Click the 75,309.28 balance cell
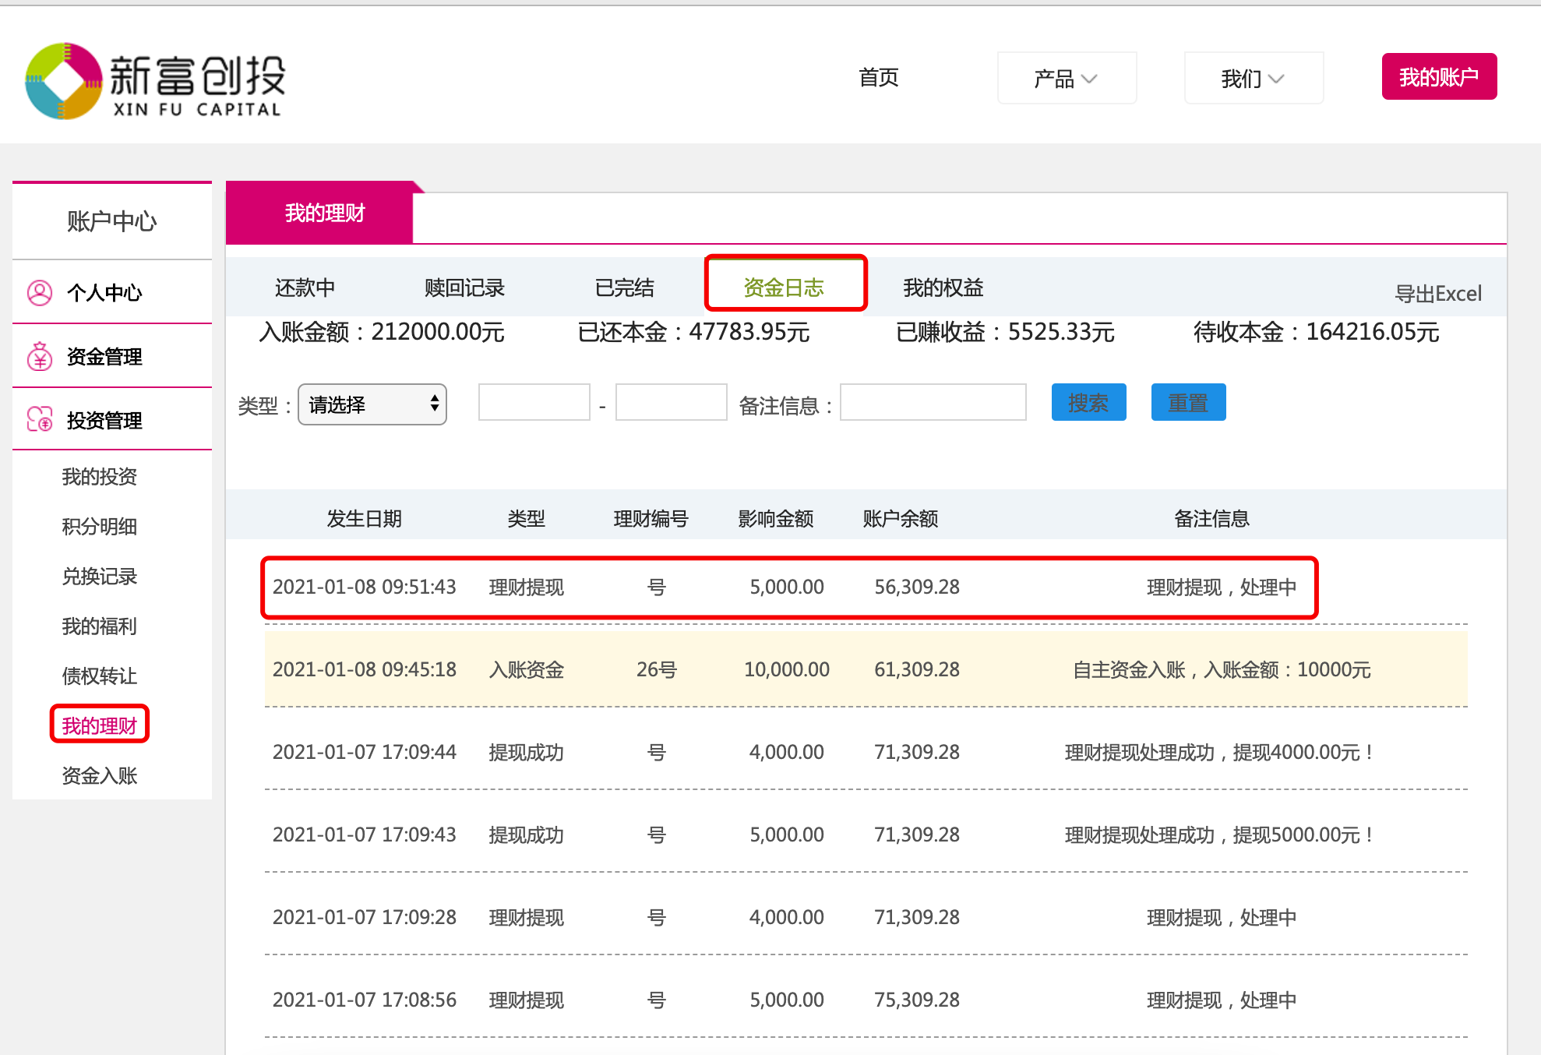1541x1055 pixels. click(x=917, y=1000)
